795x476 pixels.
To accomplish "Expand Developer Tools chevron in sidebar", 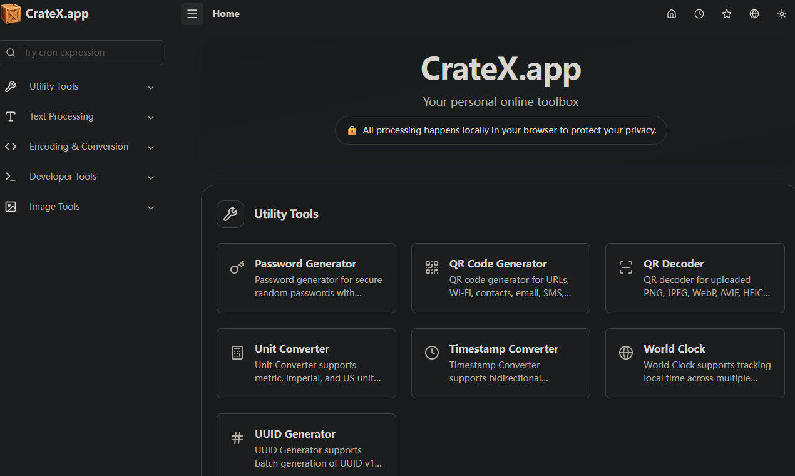I will coord(151,177).
